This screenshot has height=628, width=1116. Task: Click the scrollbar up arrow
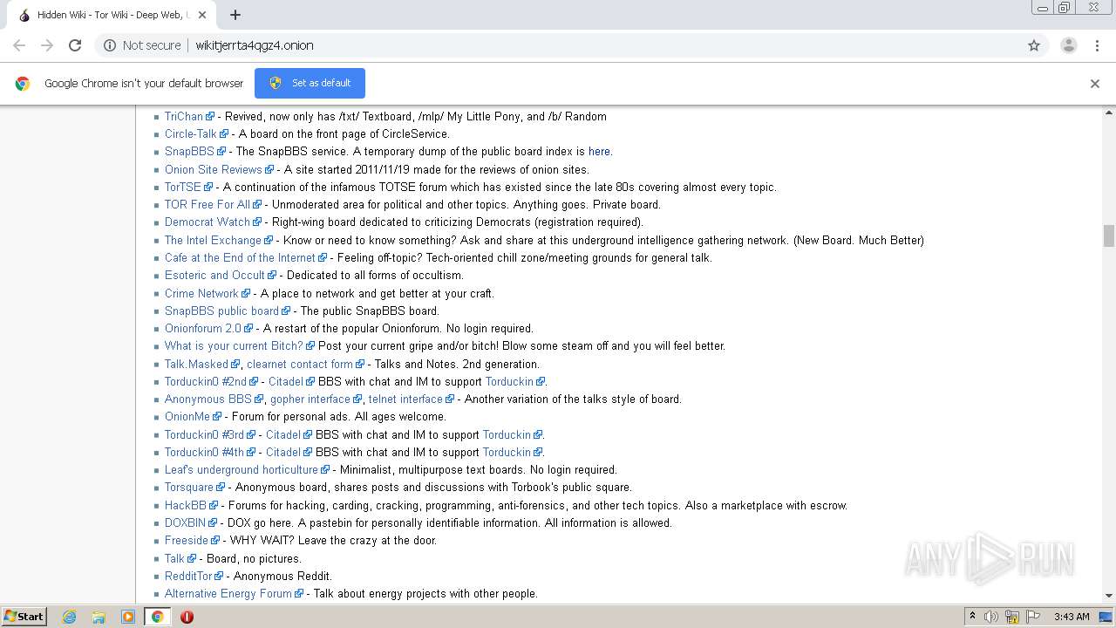(x=1109, y=113)
